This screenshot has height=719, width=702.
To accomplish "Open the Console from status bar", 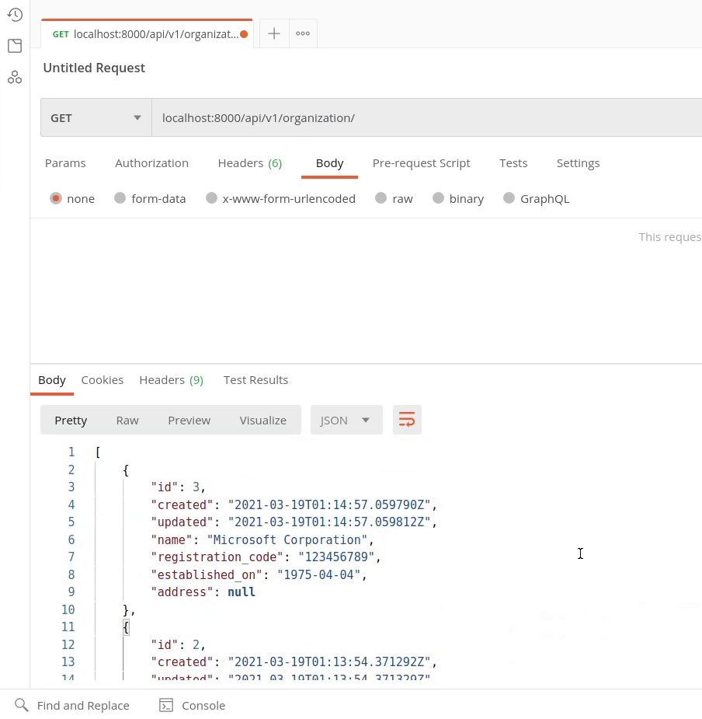I will tap(192, 705).
